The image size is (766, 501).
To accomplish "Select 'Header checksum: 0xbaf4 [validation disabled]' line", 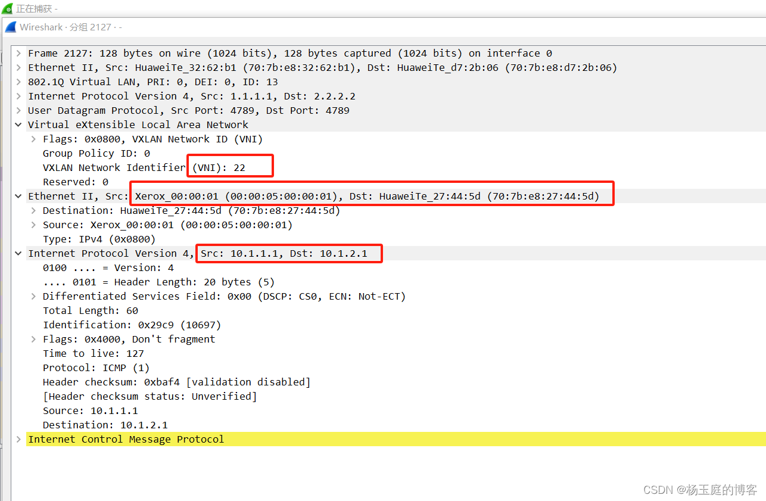I will click(x=177, y=382).
